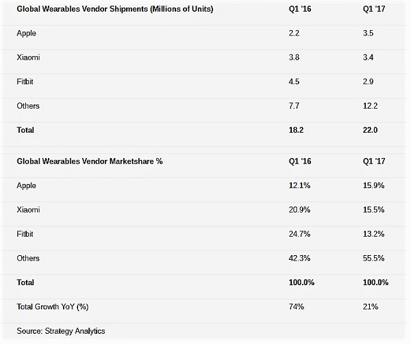This screenshot has height=344, width=411.
Task: Click the Apple row in shipments table
Action: (x=204, y=34)
